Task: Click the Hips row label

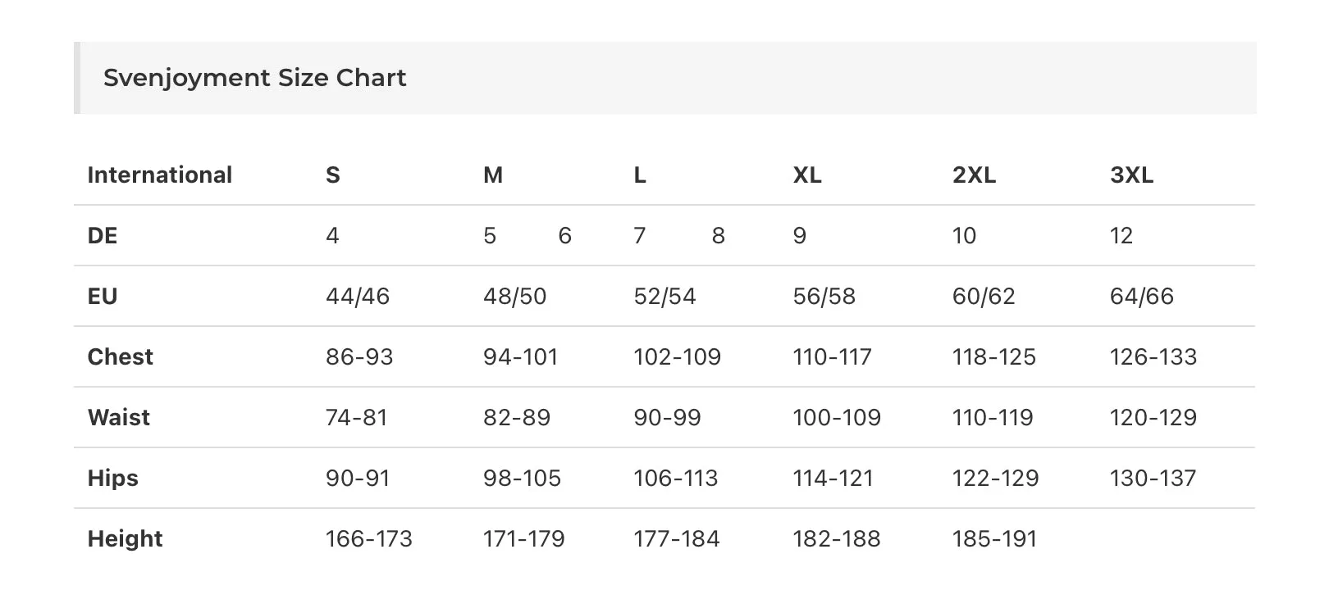Action: pos(113,478)
